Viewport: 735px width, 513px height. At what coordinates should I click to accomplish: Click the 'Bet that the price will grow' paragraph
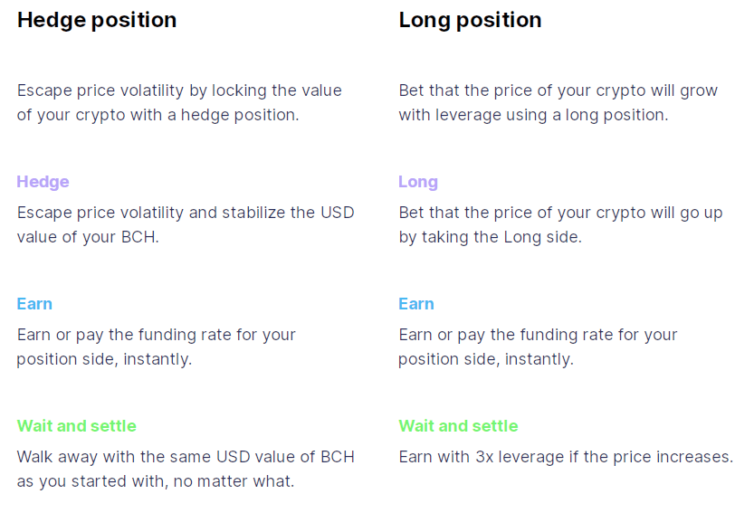click(x=558, y=102)
